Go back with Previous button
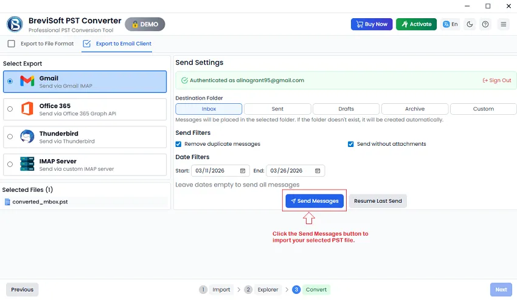Screen dimensions: 517x300 click(x=22, y=290)
